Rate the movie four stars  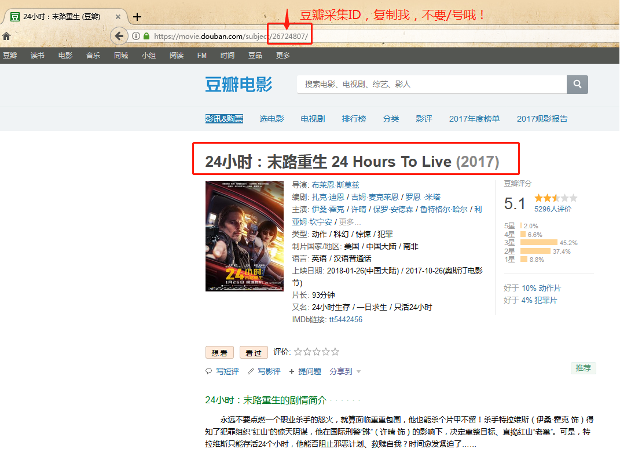[x=326, y=352]
